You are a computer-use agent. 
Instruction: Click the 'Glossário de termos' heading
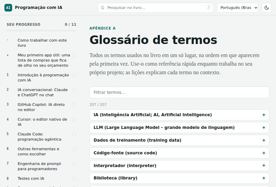point(153,40)
